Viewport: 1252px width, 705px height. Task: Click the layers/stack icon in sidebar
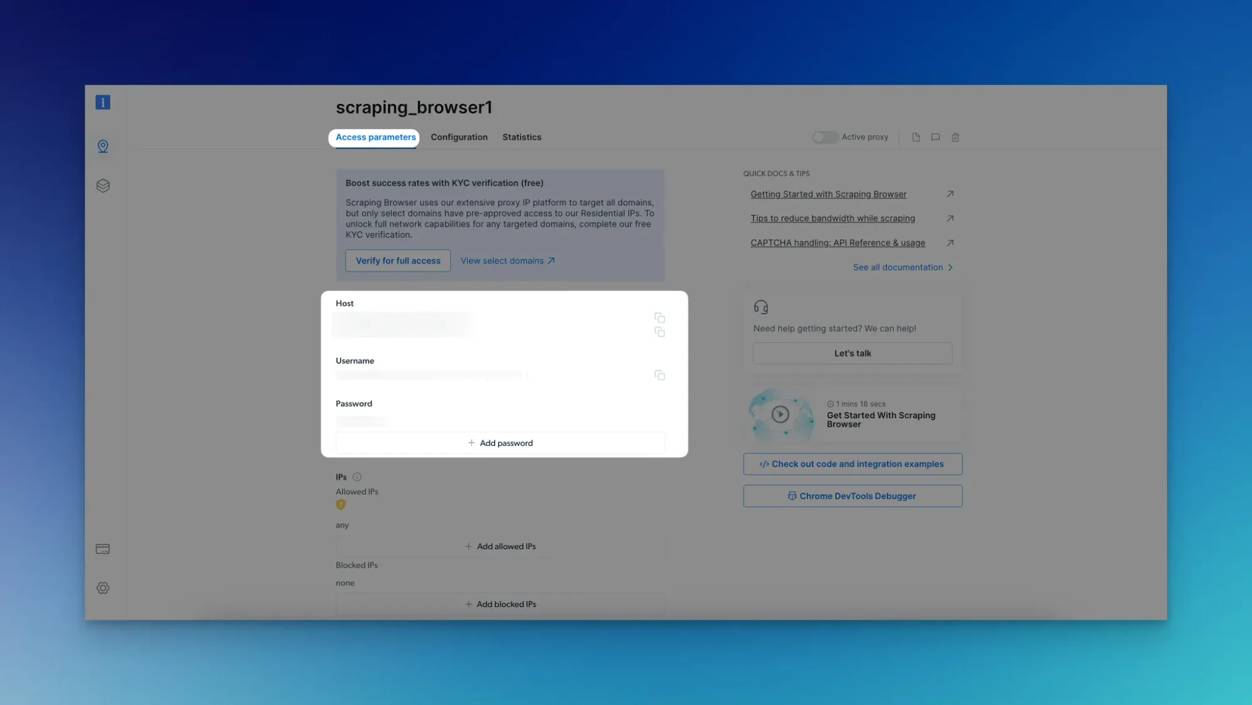click(102, 185)
